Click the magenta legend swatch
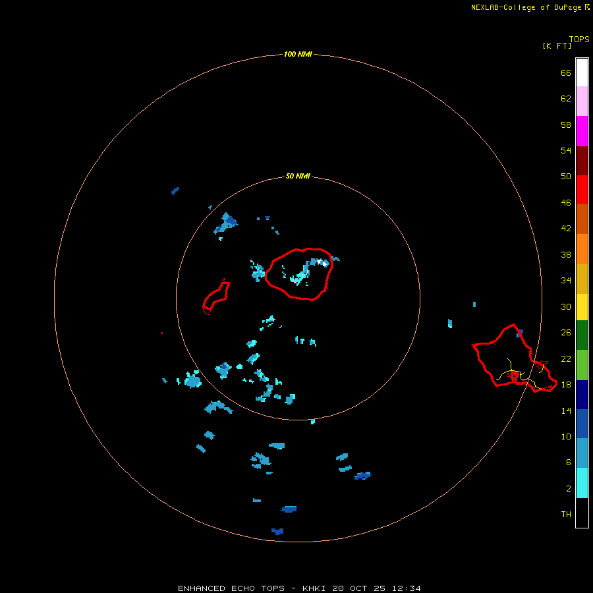Image resolution: width=593 pixels, height=593 pixels. 582,131
